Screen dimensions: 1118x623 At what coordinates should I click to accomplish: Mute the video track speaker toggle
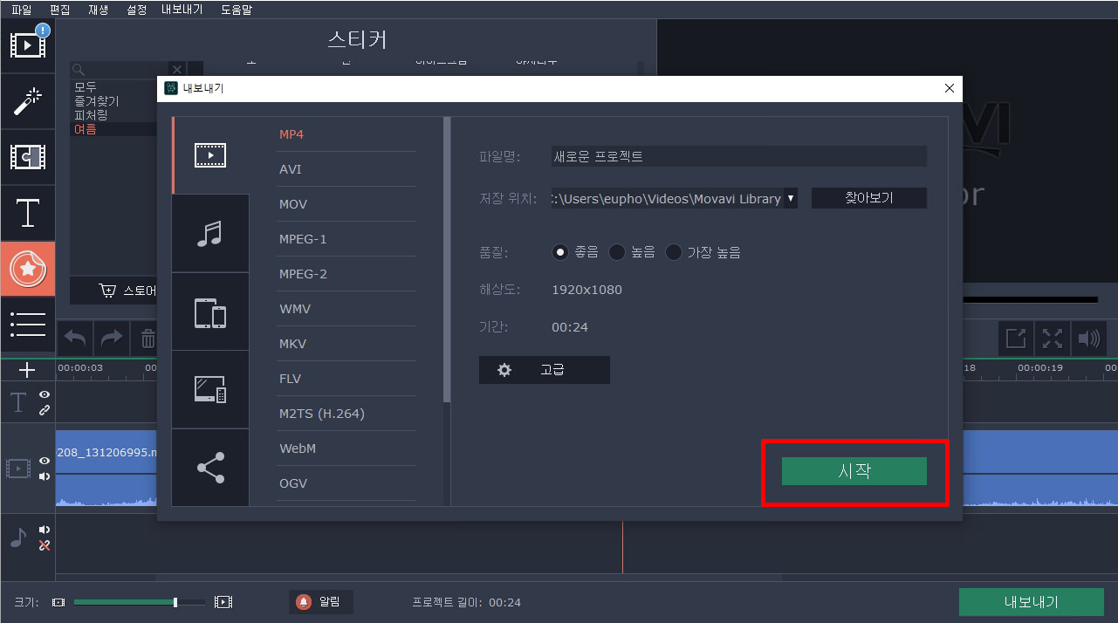[x=45, y=475]
